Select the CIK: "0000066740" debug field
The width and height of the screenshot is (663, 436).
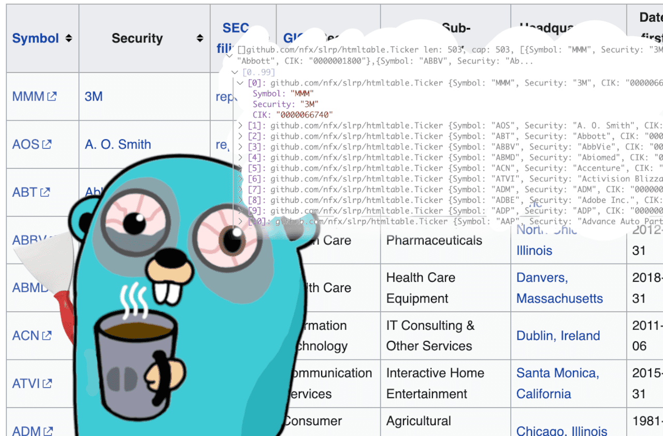[x=293, y=115]
